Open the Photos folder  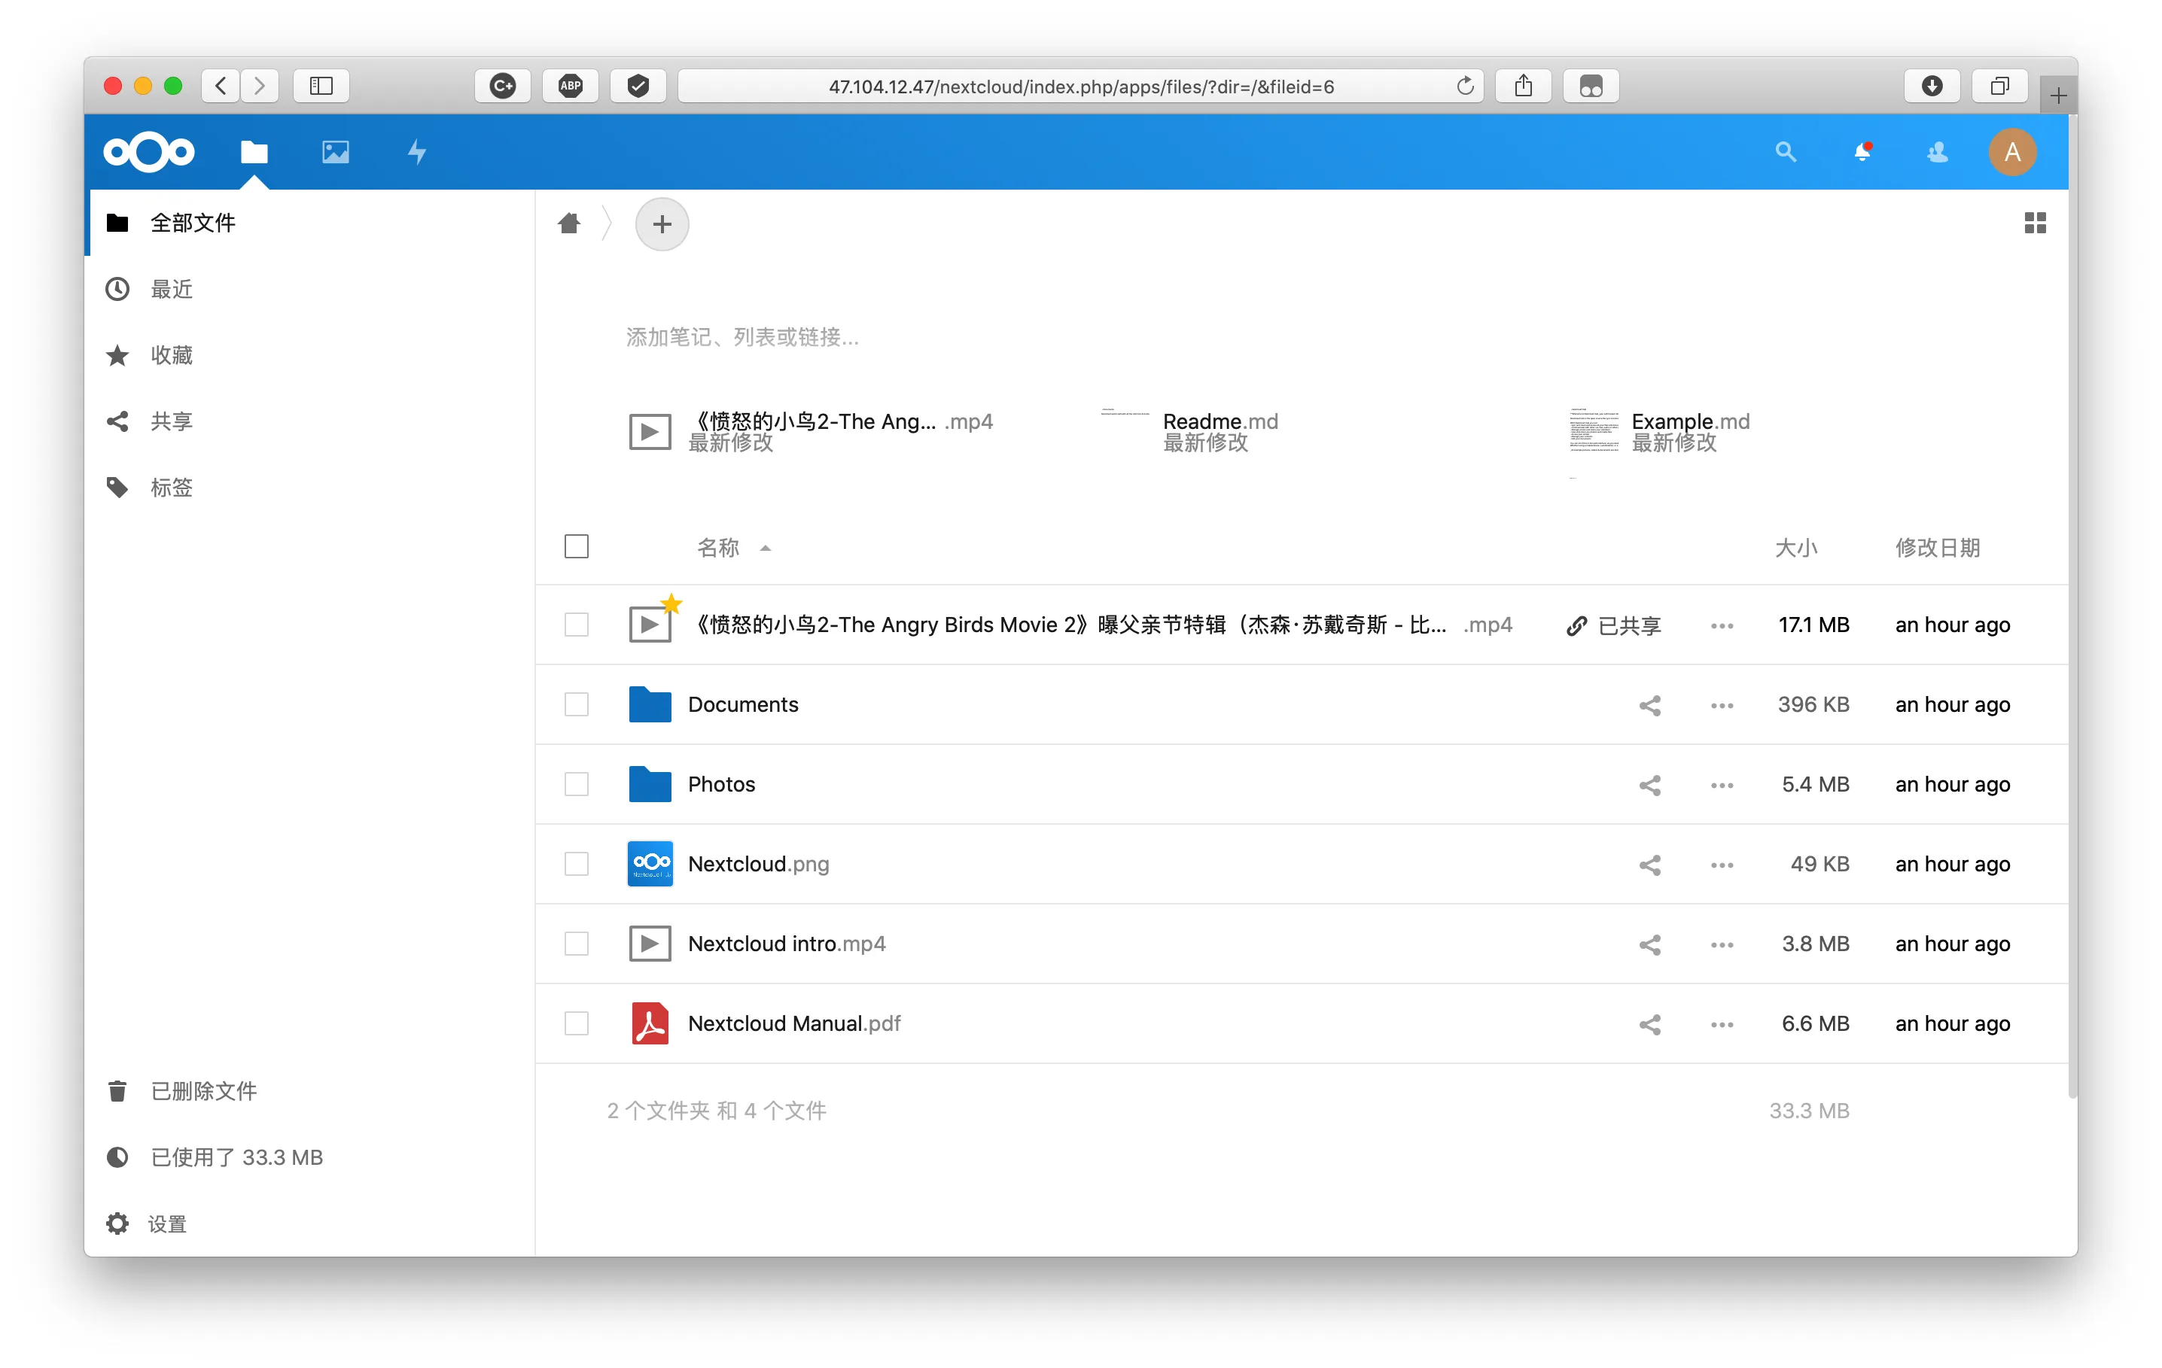tap(722, 785)
